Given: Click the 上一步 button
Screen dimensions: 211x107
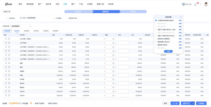Looking at the screenshot, I should tap(175, 103).
